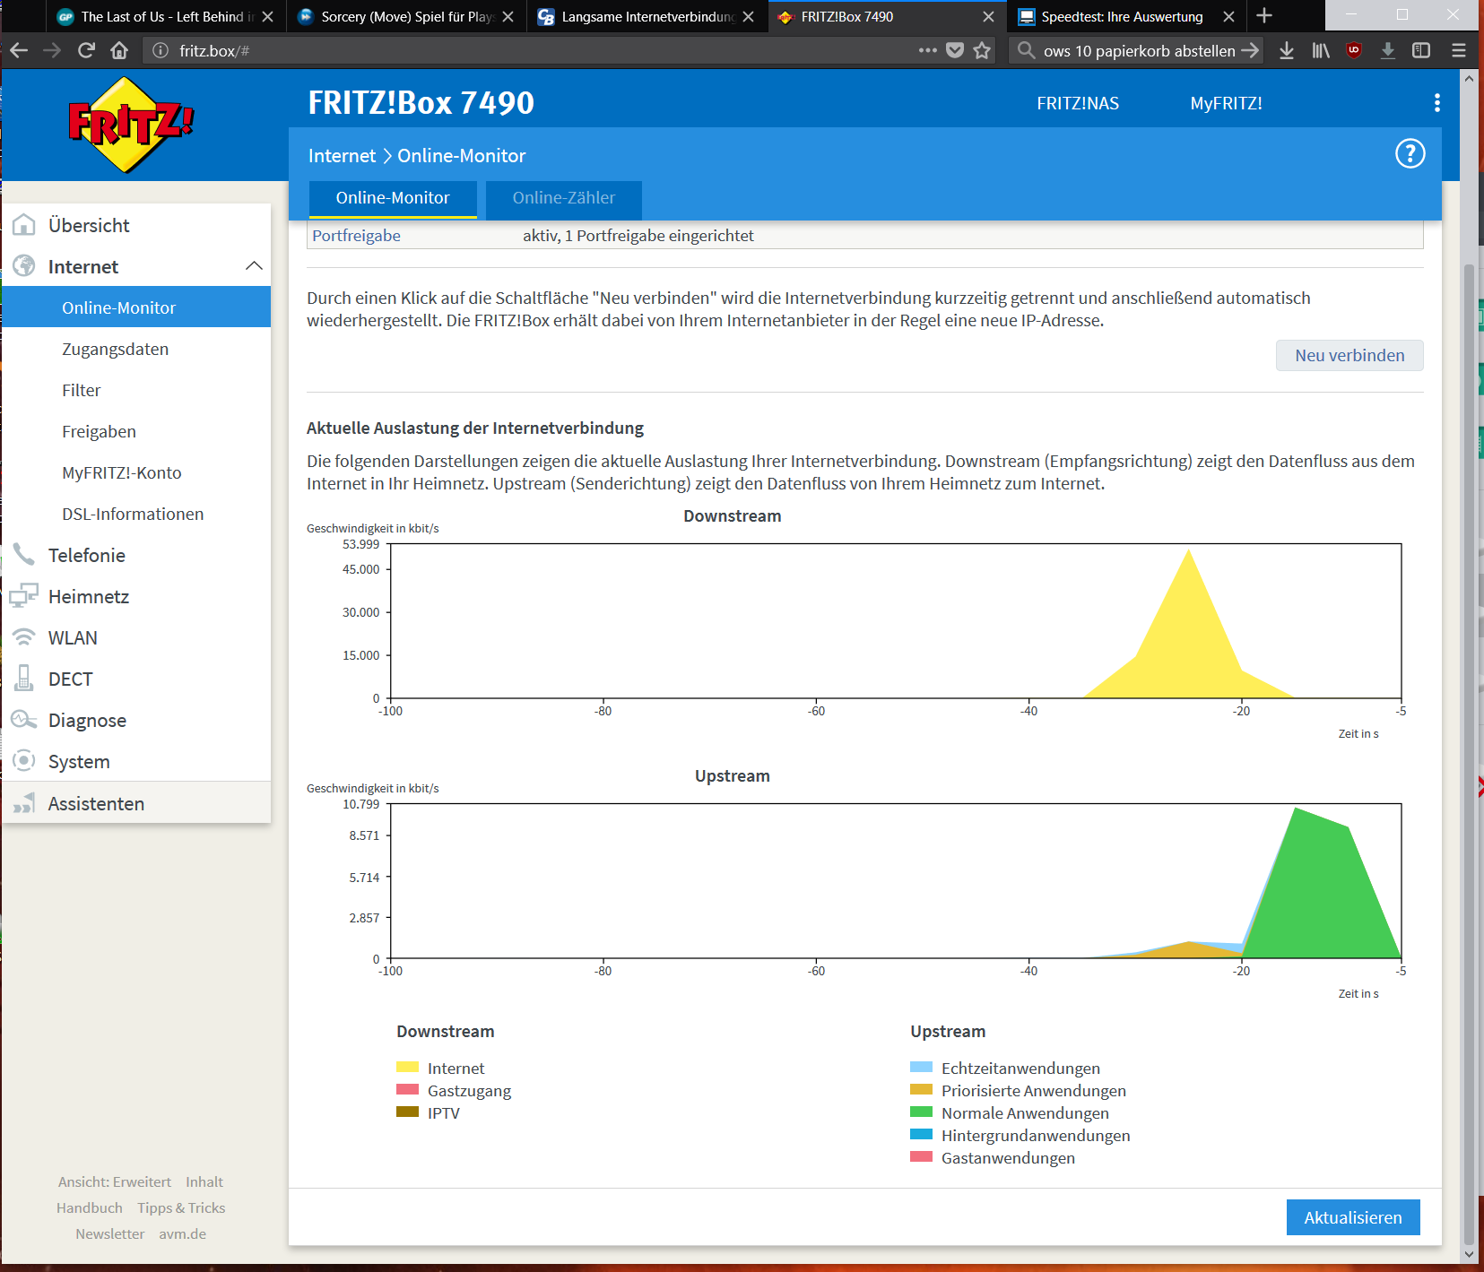Viewport: 1484px width, 1272px height.
Task: Click the Diagnose icon
Action: [x=24, y=720]
